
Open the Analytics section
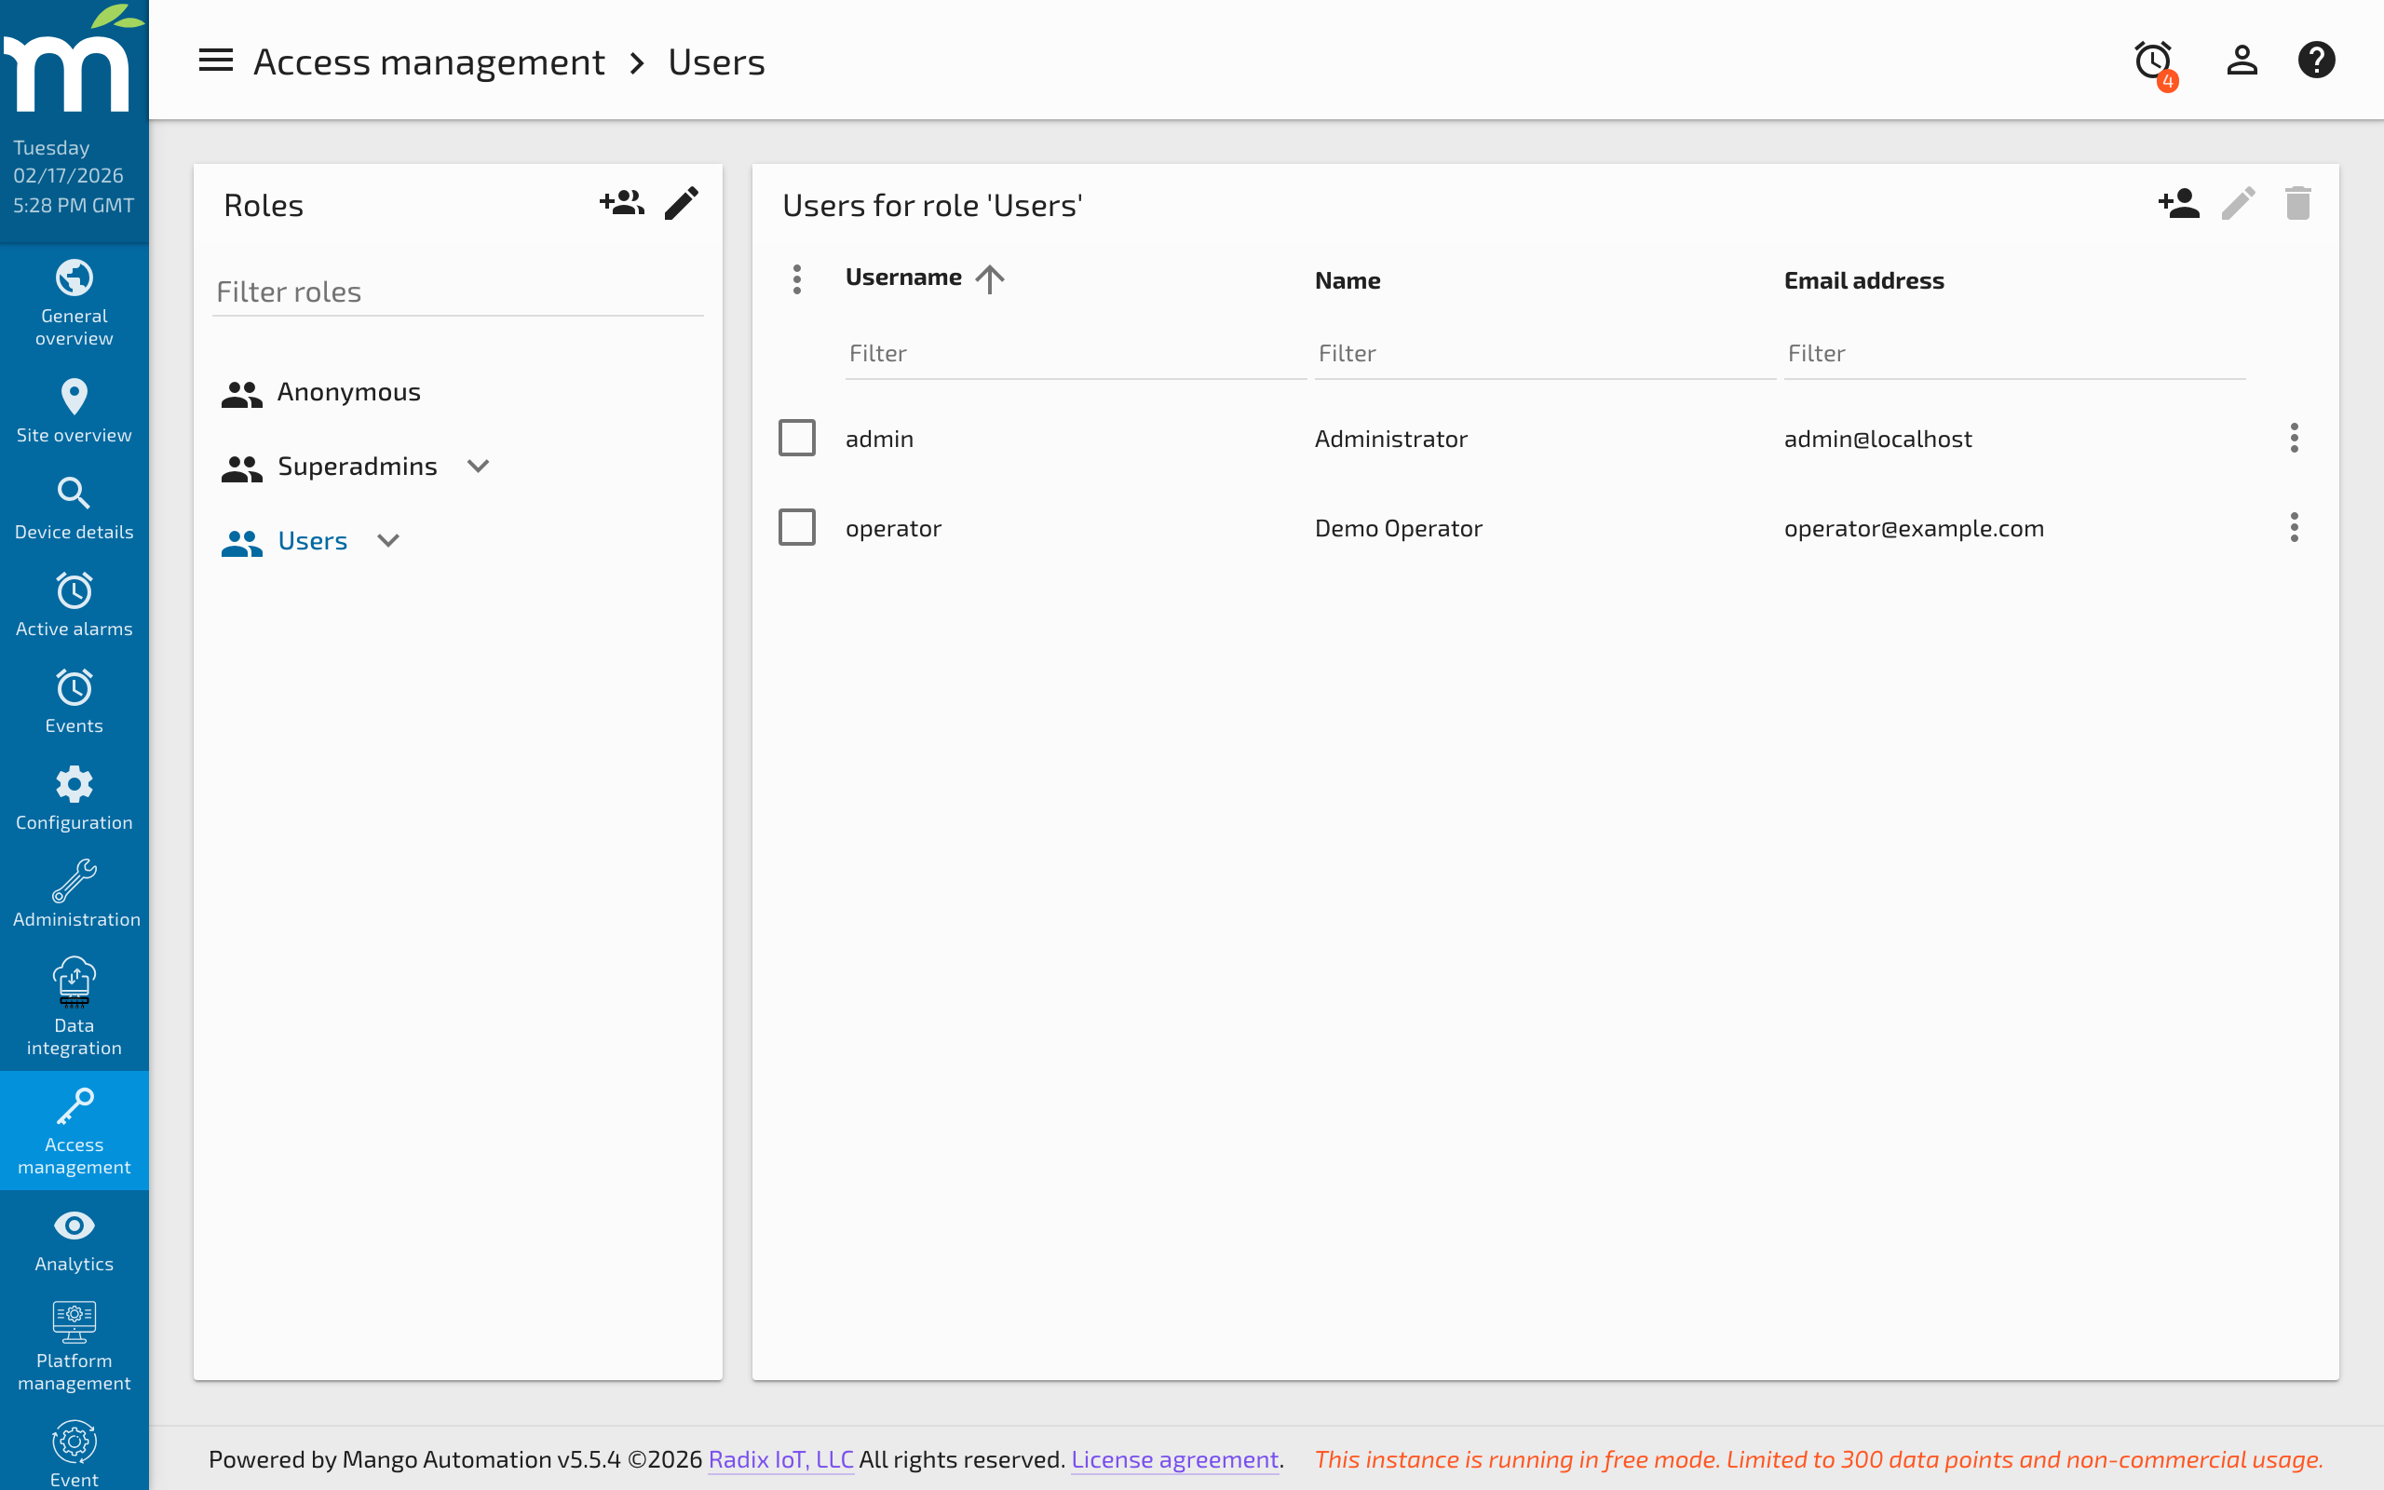click(74, 1239)
